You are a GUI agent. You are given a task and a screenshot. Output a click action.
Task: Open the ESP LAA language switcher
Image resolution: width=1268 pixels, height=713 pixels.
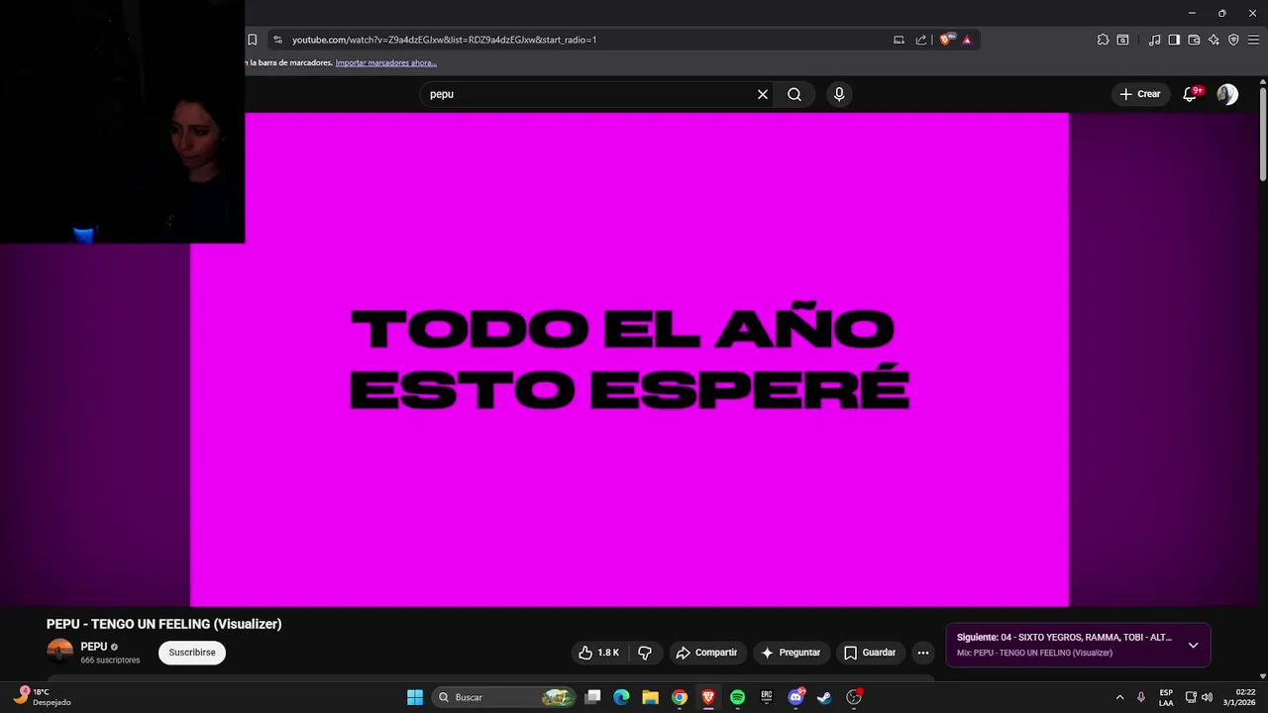(x=1166, y=697)
